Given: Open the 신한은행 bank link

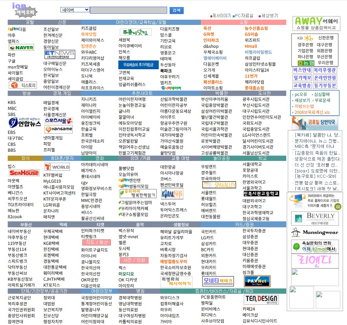Looking at the screenshot, I should pyautogui.click(x=326, y=38).
